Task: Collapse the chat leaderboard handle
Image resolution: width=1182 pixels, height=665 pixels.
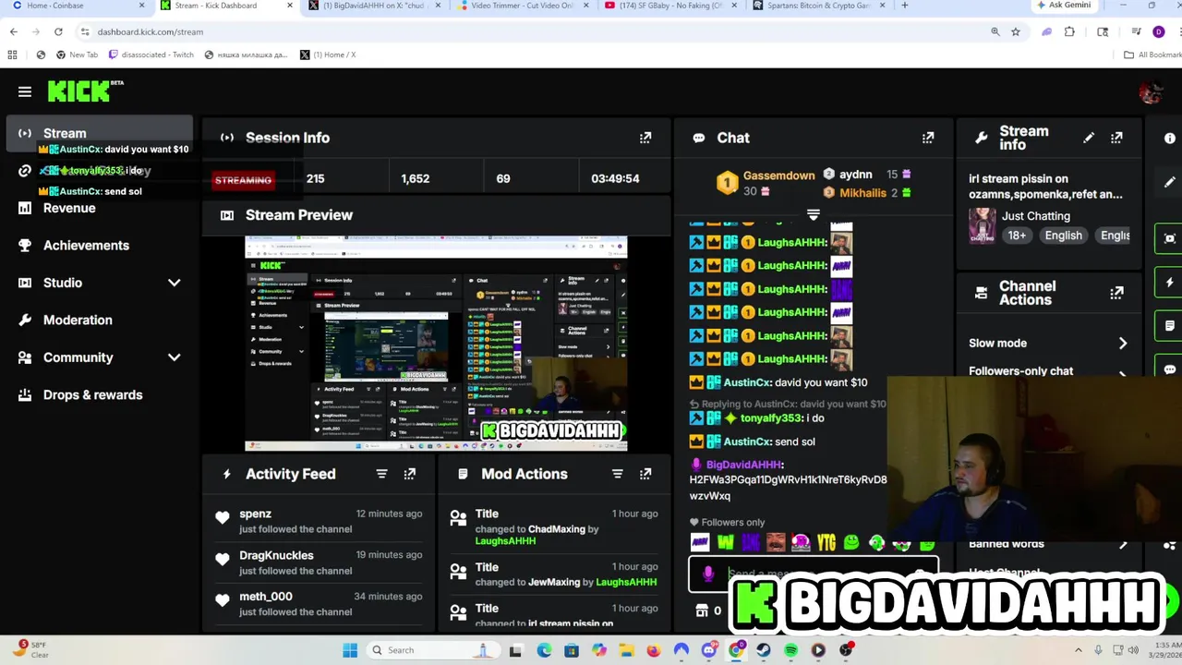Action: (814, 214)
